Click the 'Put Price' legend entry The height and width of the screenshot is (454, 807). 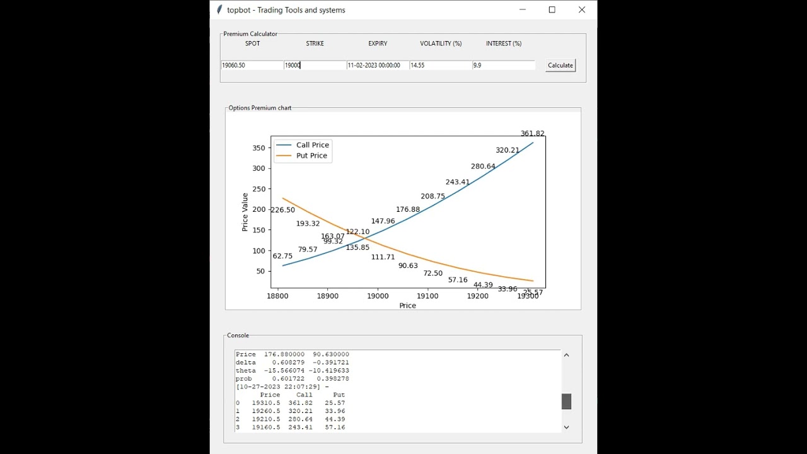(x=302, y=156)
